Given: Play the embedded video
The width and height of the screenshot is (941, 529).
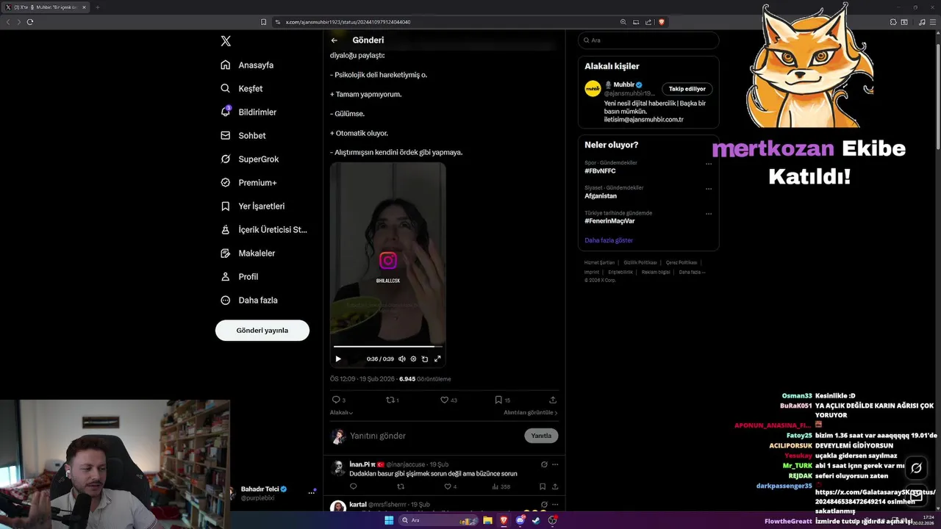Looking at the screenshot, I should (338, 359).
